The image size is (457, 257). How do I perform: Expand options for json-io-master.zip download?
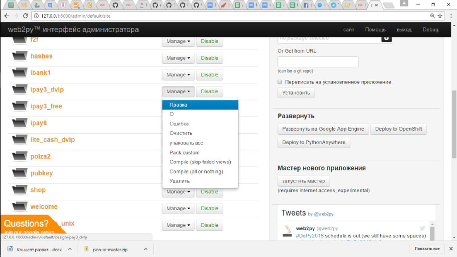coord(146,249)
